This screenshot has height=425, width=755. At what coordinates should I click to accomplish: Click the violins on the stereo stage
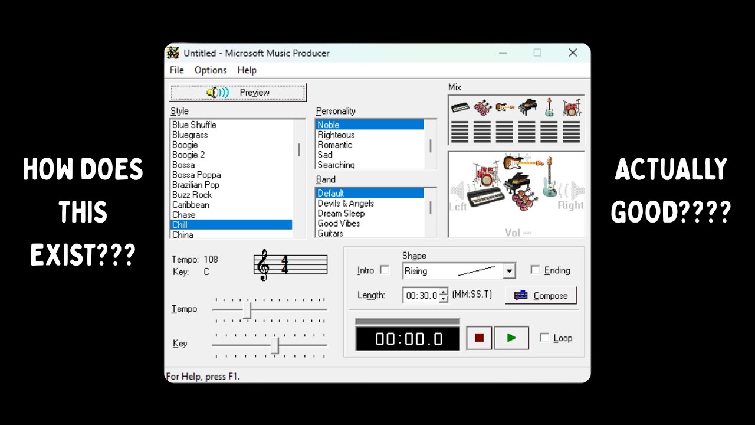(x=524, y=200)
